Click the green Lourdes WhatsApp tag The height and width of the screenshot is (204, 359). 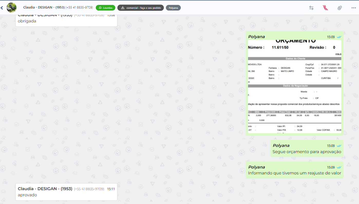pyautogui.click(x=106, y=8)
